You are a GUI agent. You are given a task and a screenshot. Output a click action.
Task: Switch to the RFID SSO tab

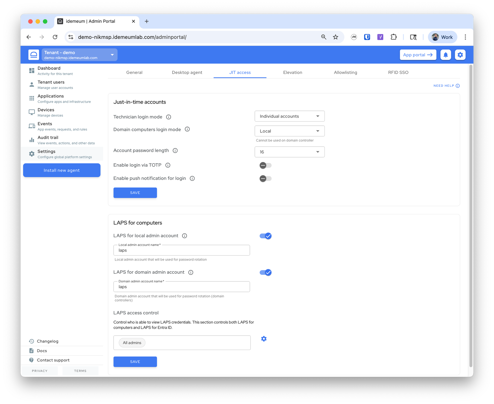coord(398,73)
